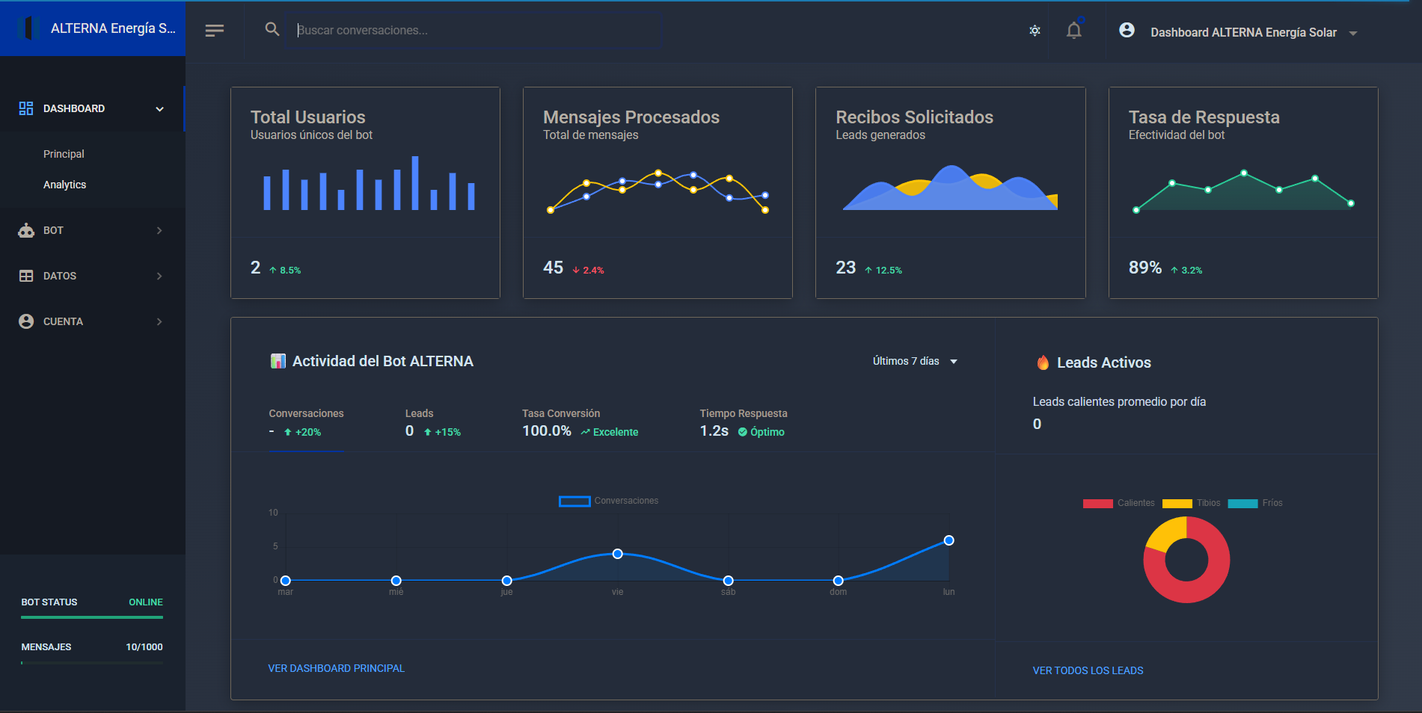
Task: Collapse the DASHBOARD section chevron
Action: [159, 108]
